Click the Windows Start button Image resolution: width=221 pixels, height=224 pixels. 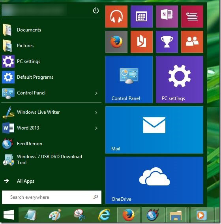tap(9, 215)
